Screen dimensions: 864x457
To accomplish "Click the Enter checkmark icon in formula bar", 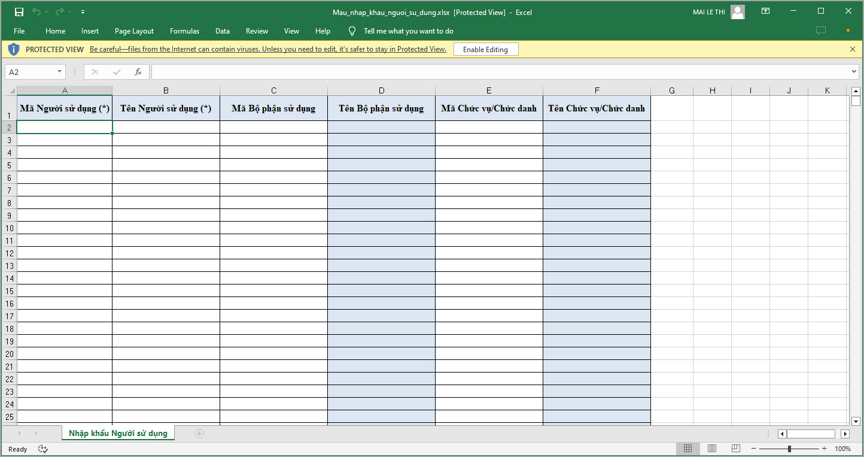I will [117, 72].
